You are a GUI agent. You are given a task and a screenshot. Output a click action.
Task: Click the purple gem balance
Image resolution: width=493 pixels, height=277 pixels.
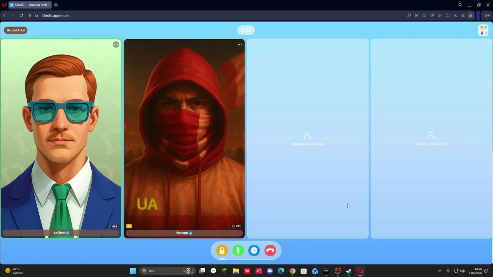click(x=483, y=33)
